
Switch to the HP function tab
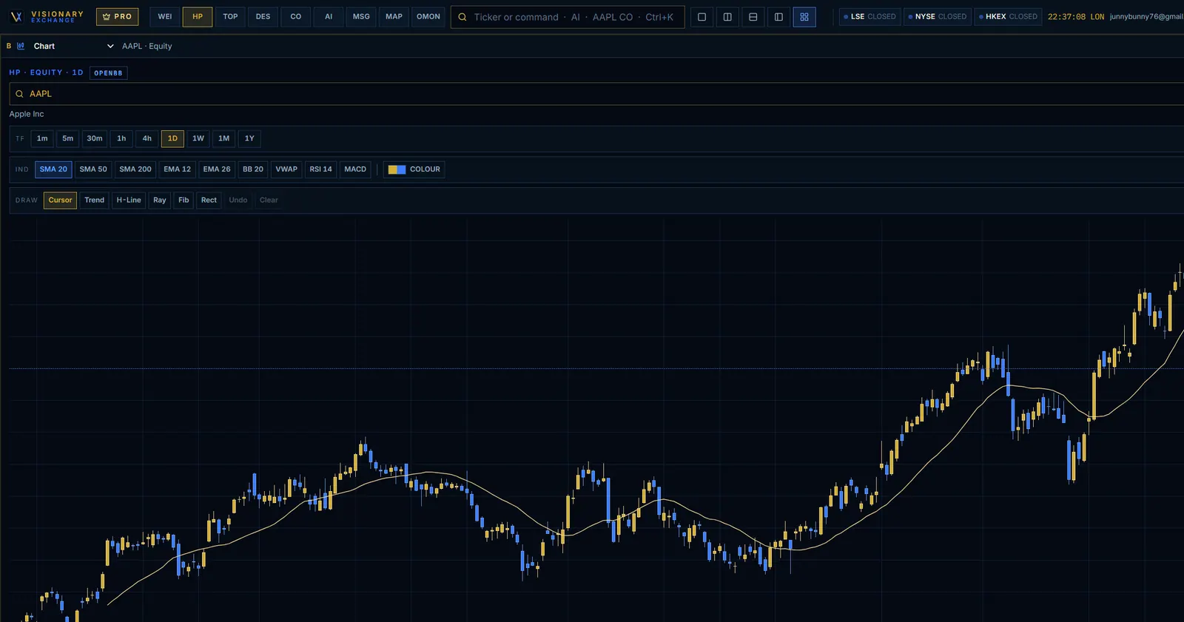click(198, 16)
